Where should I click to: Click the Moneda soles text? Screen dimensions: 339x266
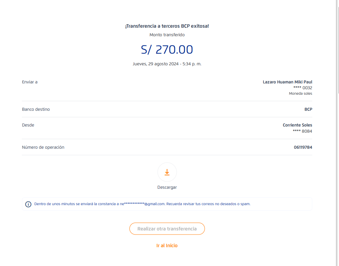tap(300, 94)
